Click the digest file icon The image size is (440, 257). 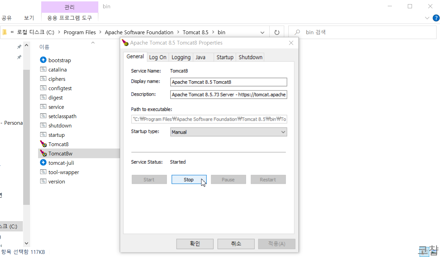tap(43, 97)
